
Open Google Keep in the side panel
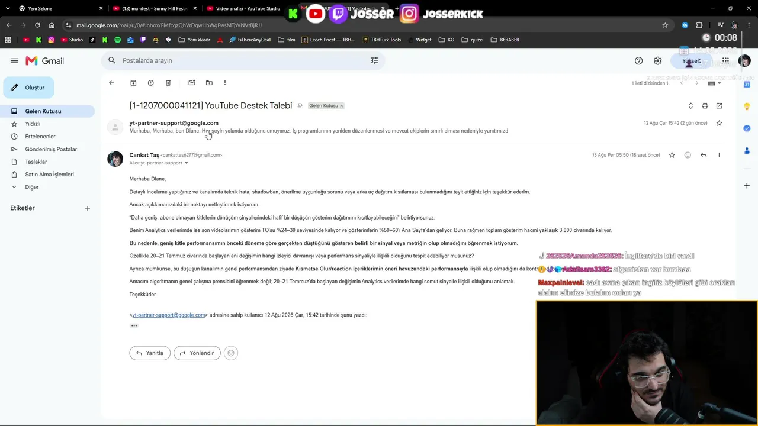(747, 106)
